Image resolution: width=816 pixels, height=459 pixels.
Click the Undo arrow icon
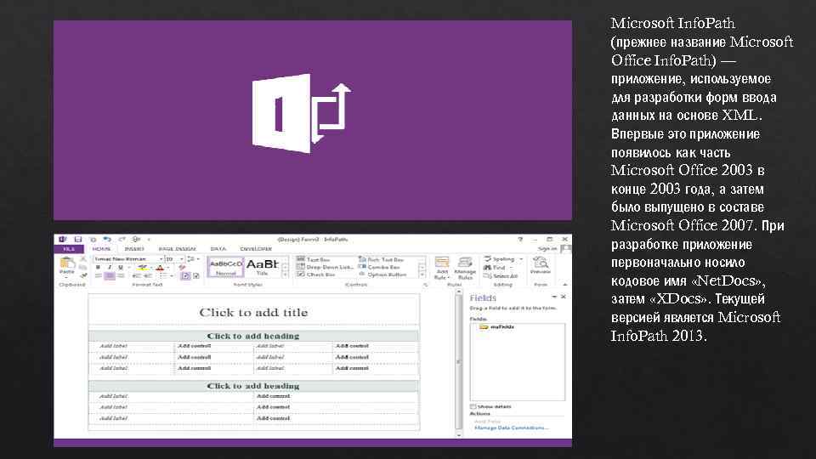107,240
